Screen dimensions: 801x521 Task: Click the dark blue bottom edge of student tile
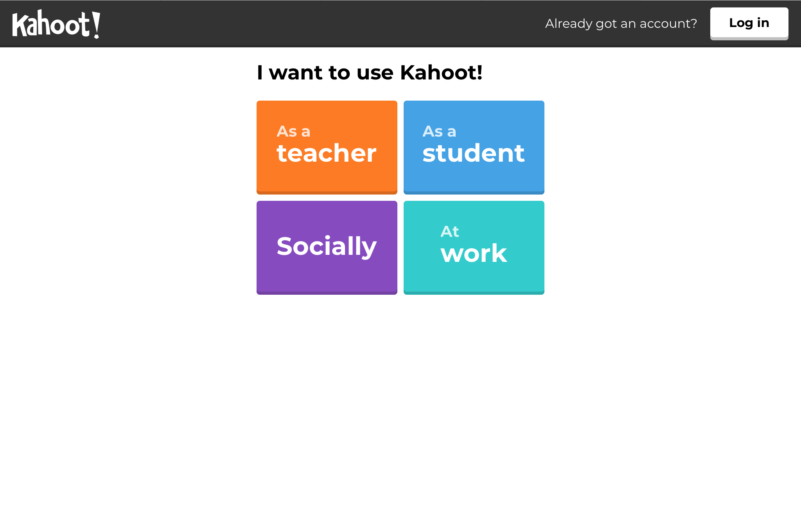[x=474, y=193]
